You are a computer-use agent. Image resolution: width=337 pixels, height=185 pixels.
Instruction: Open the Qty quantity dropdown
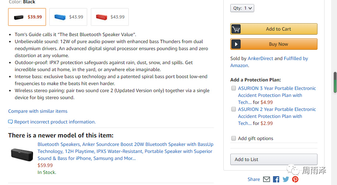tap(242, 8)
